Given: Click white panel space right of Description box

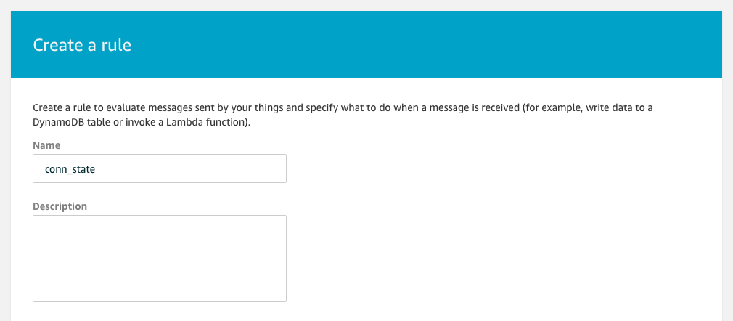Looking at the screenshot, I should pos(472,258).
